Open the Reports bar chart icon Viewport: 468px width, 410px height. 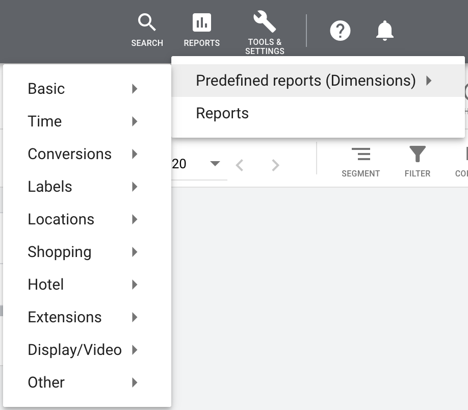point(201,23)
